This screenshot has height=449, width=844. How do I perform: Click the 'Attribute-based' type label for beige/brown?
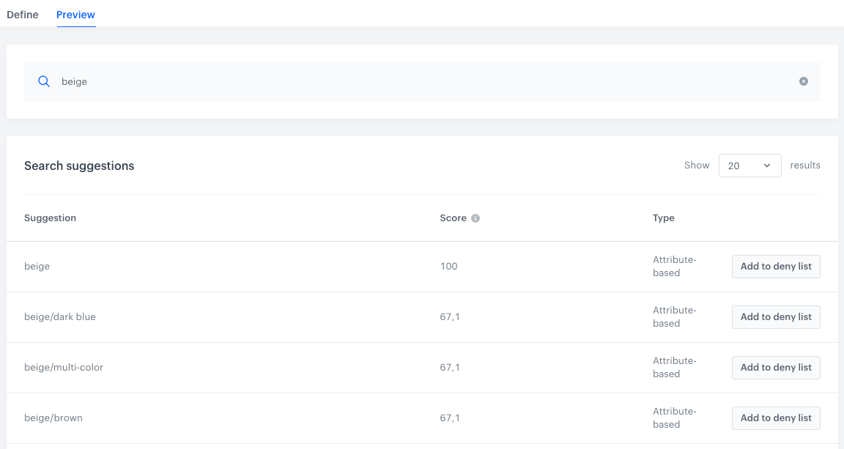pyautogui.click(x=675, y=418)
